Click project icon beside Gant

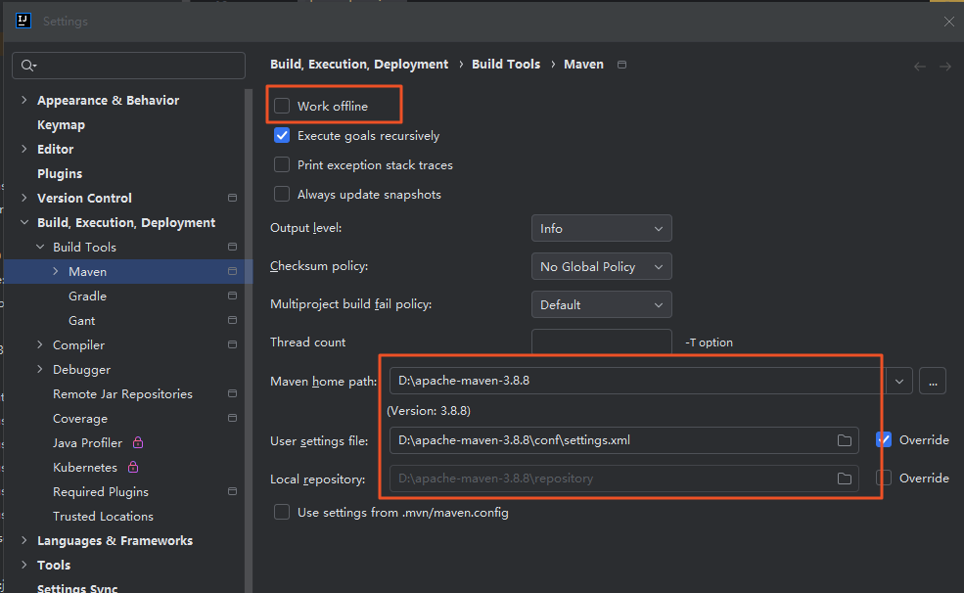[x=232, y=320]
